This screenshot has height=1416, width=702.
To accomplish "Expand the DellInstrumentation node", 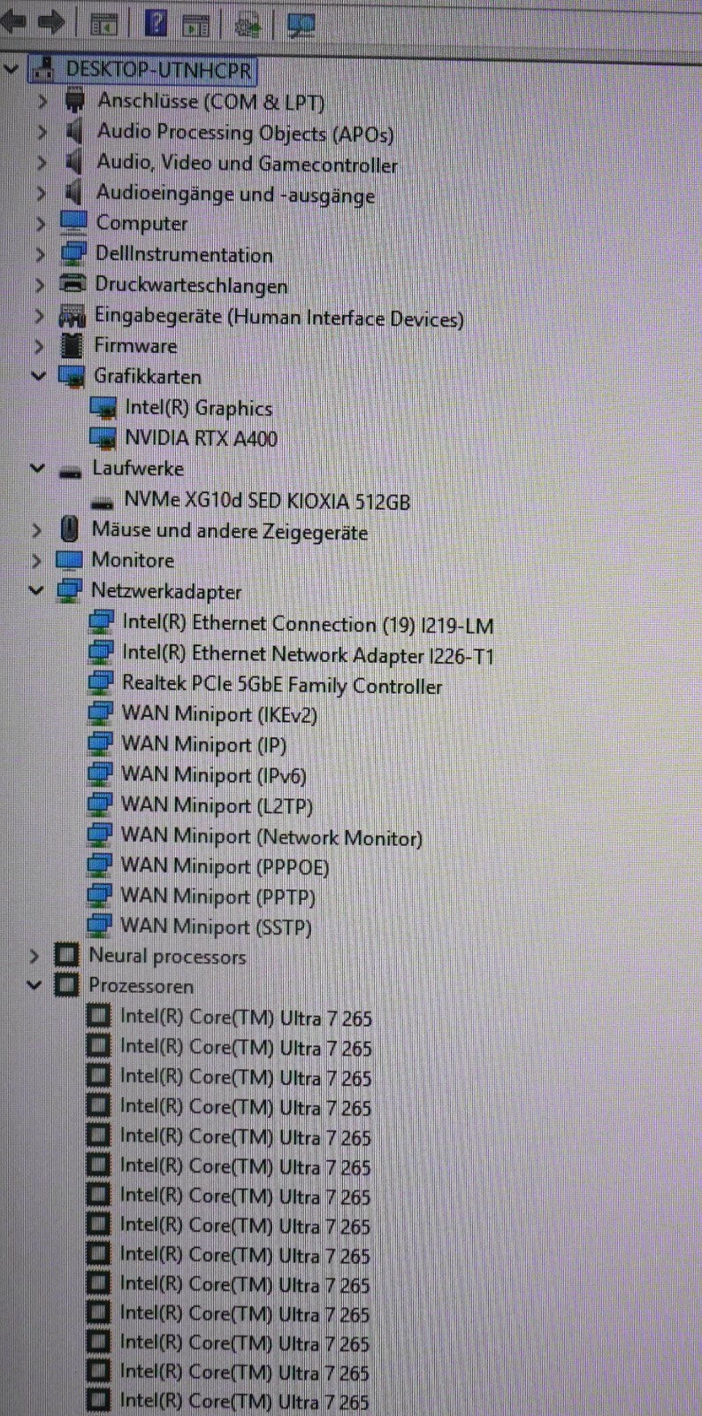I will tap(40, 255).
